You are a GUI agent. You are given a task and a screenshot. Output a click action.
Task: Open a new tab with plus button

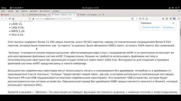click(104, 15)
